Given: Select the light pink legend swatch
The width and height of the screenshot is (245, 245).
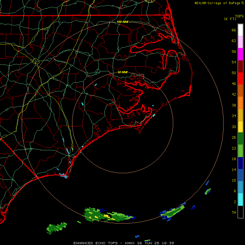Looking at the screenshot, I should [240, 42].
